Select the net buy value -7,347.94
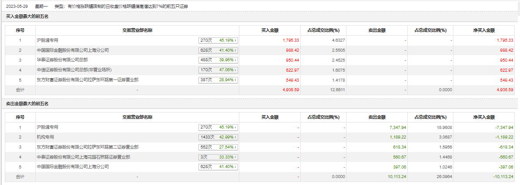This screenshot has width=520, height=185. point(504,127)
